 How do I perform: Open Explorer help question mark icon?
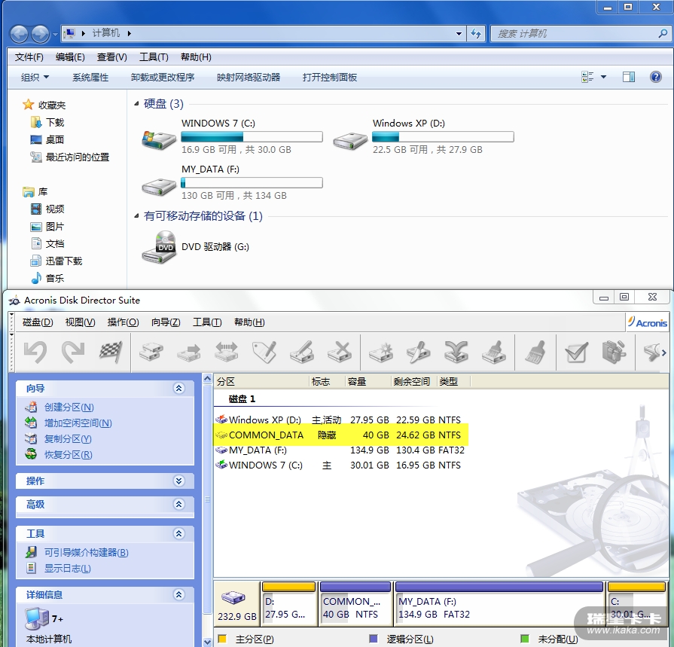click(655, 77)
